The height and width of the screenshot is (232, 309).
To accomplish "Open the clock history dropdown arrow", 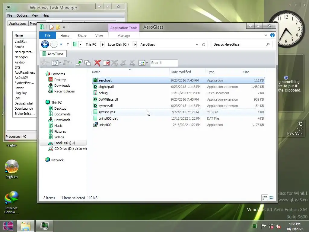I will coord(60,63).
